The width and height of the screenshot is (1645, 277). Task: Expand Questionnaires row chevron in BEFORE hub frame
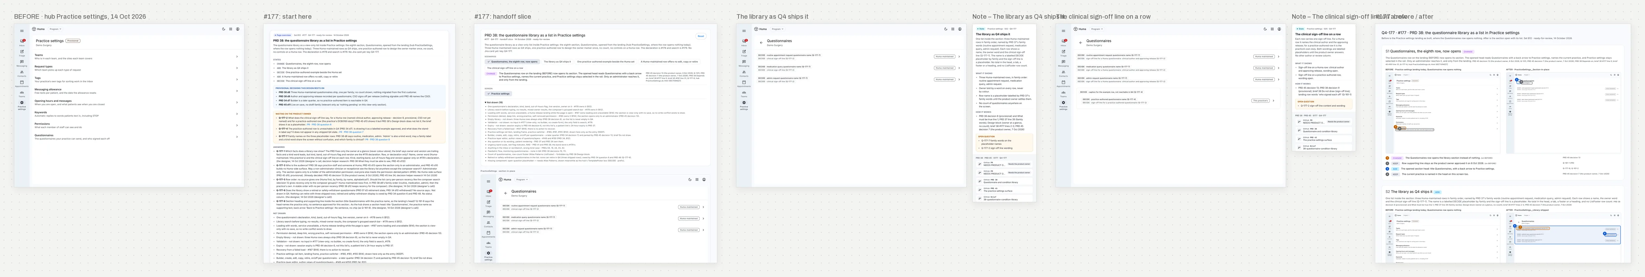click(x=237, y=137)
